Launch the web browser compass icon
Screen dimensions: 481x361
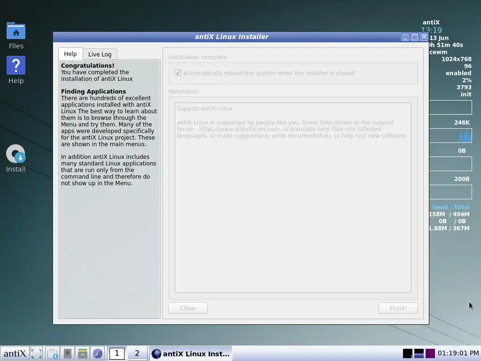pos(98,353)
